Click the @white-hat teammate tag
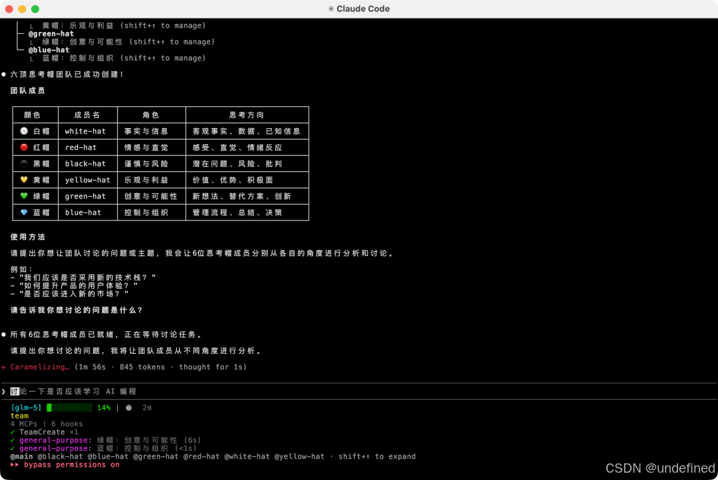 pos(247,456)
